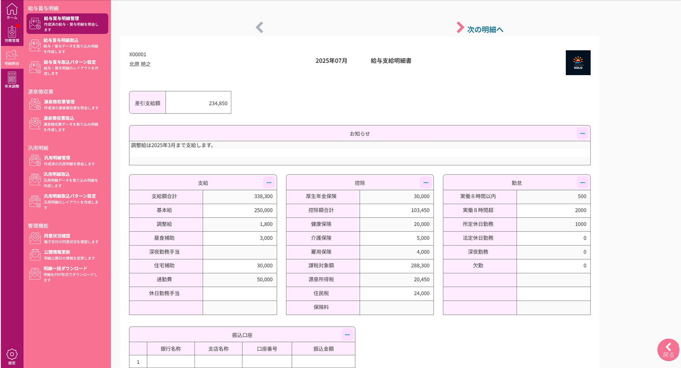Select the 明細照会 sidebar icon
Viewport: 681px width, 368px height.
point(12,56)
